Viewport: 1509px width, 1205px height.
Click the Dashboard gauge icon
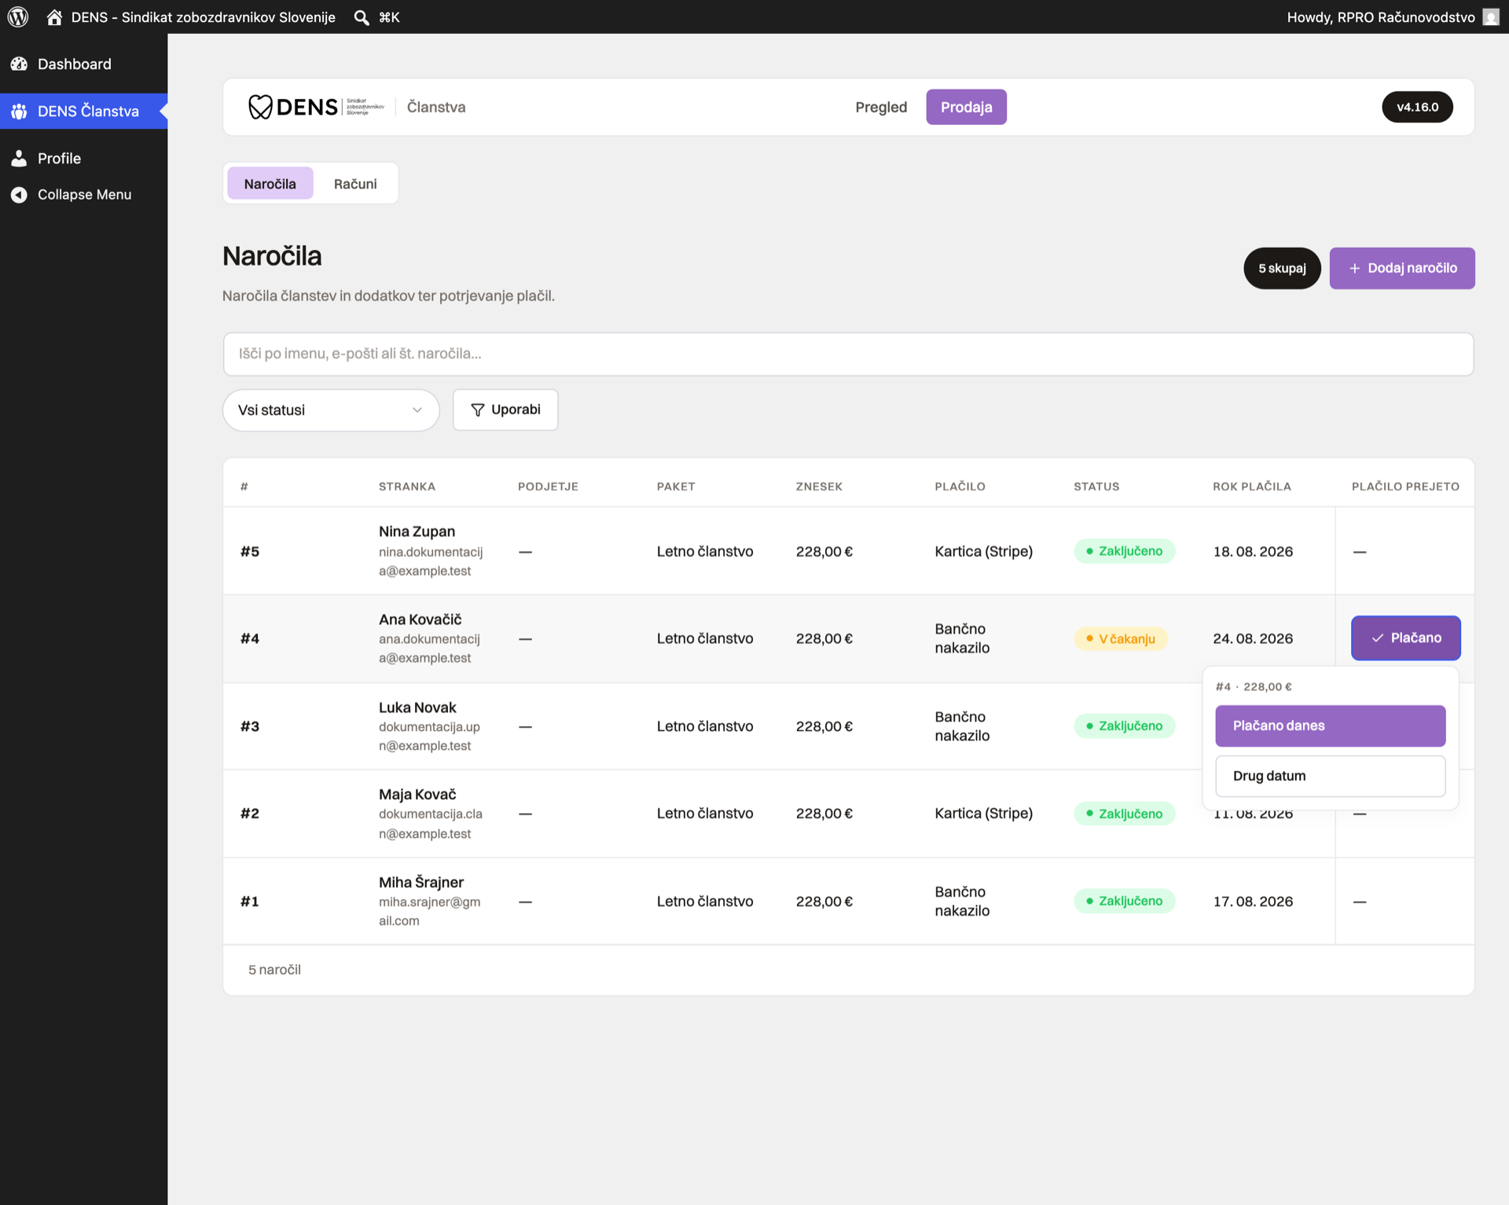coord(19,64)
